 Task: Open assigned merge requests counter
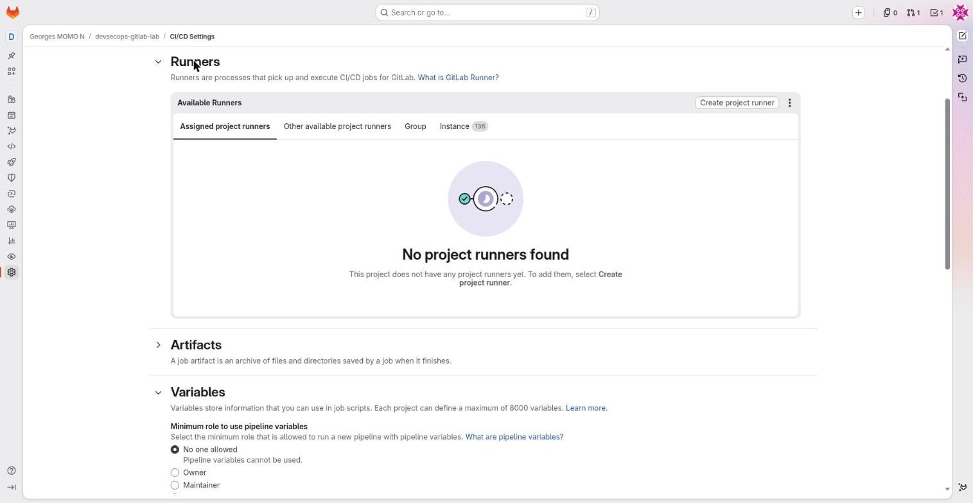point(913,12)
